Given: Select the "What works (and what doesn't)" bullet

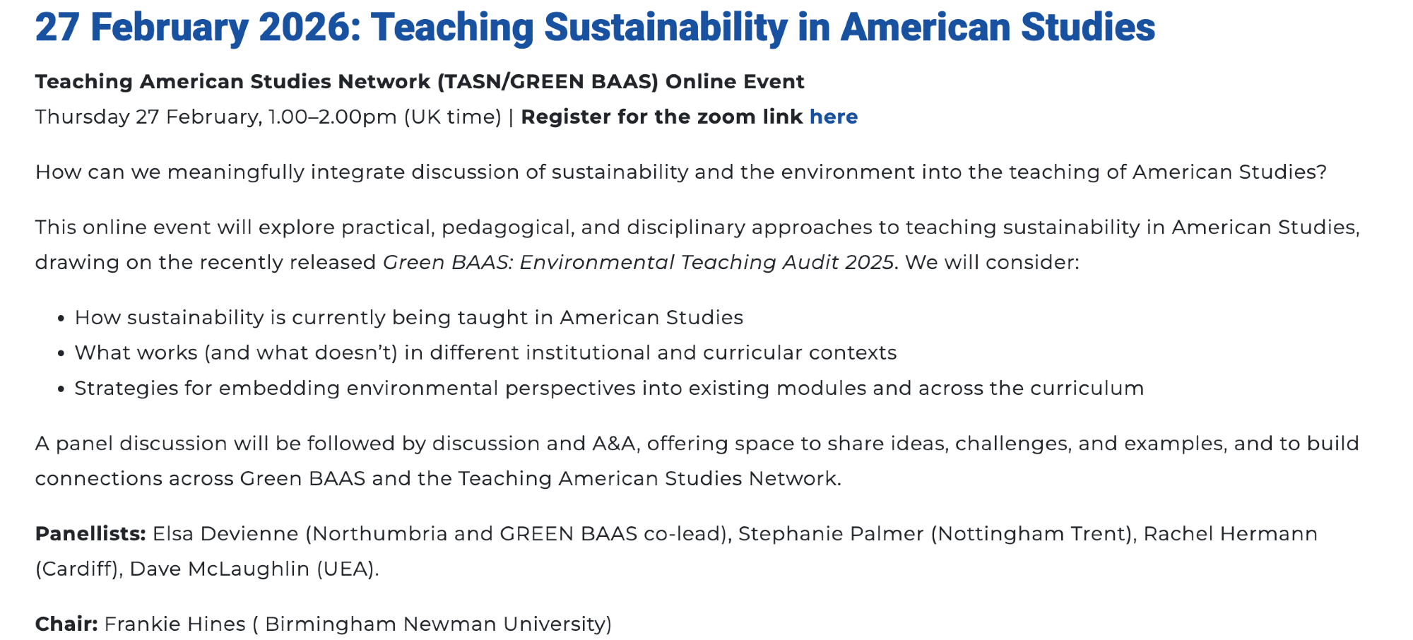Looking at the screenshot, I should coord(485,353).
